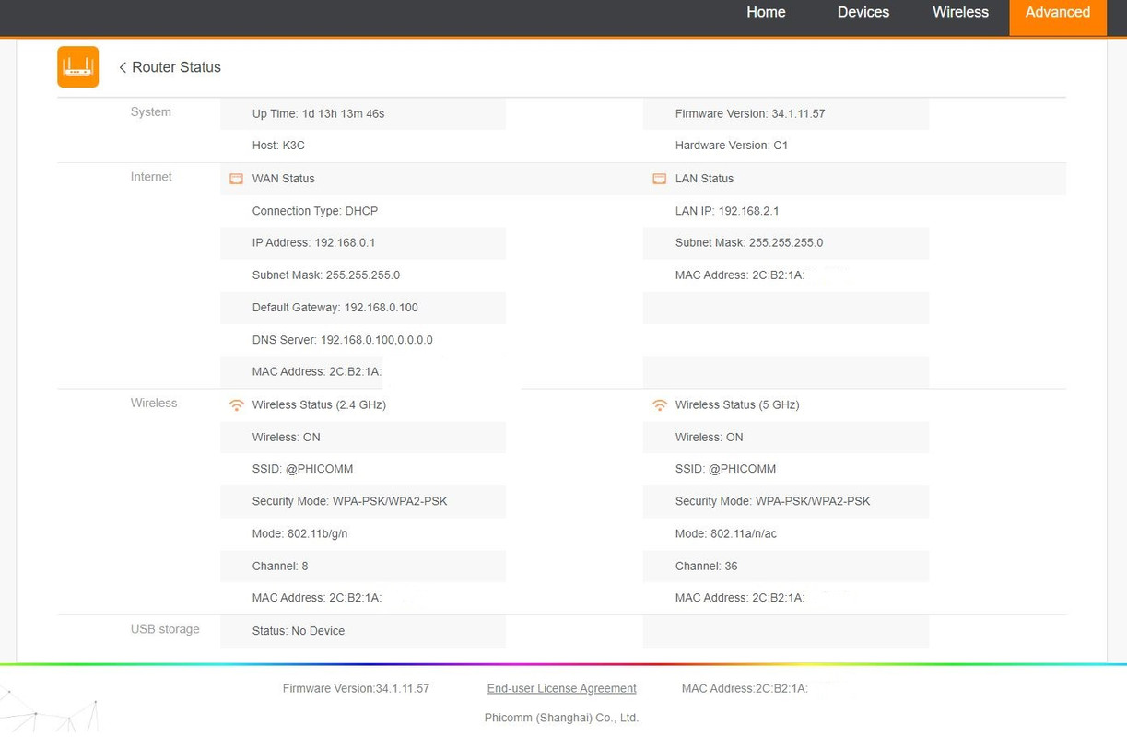
Task: Click Phicomm (Shanghai) Co., Ltd. footer text
Action: pos(562,718)
